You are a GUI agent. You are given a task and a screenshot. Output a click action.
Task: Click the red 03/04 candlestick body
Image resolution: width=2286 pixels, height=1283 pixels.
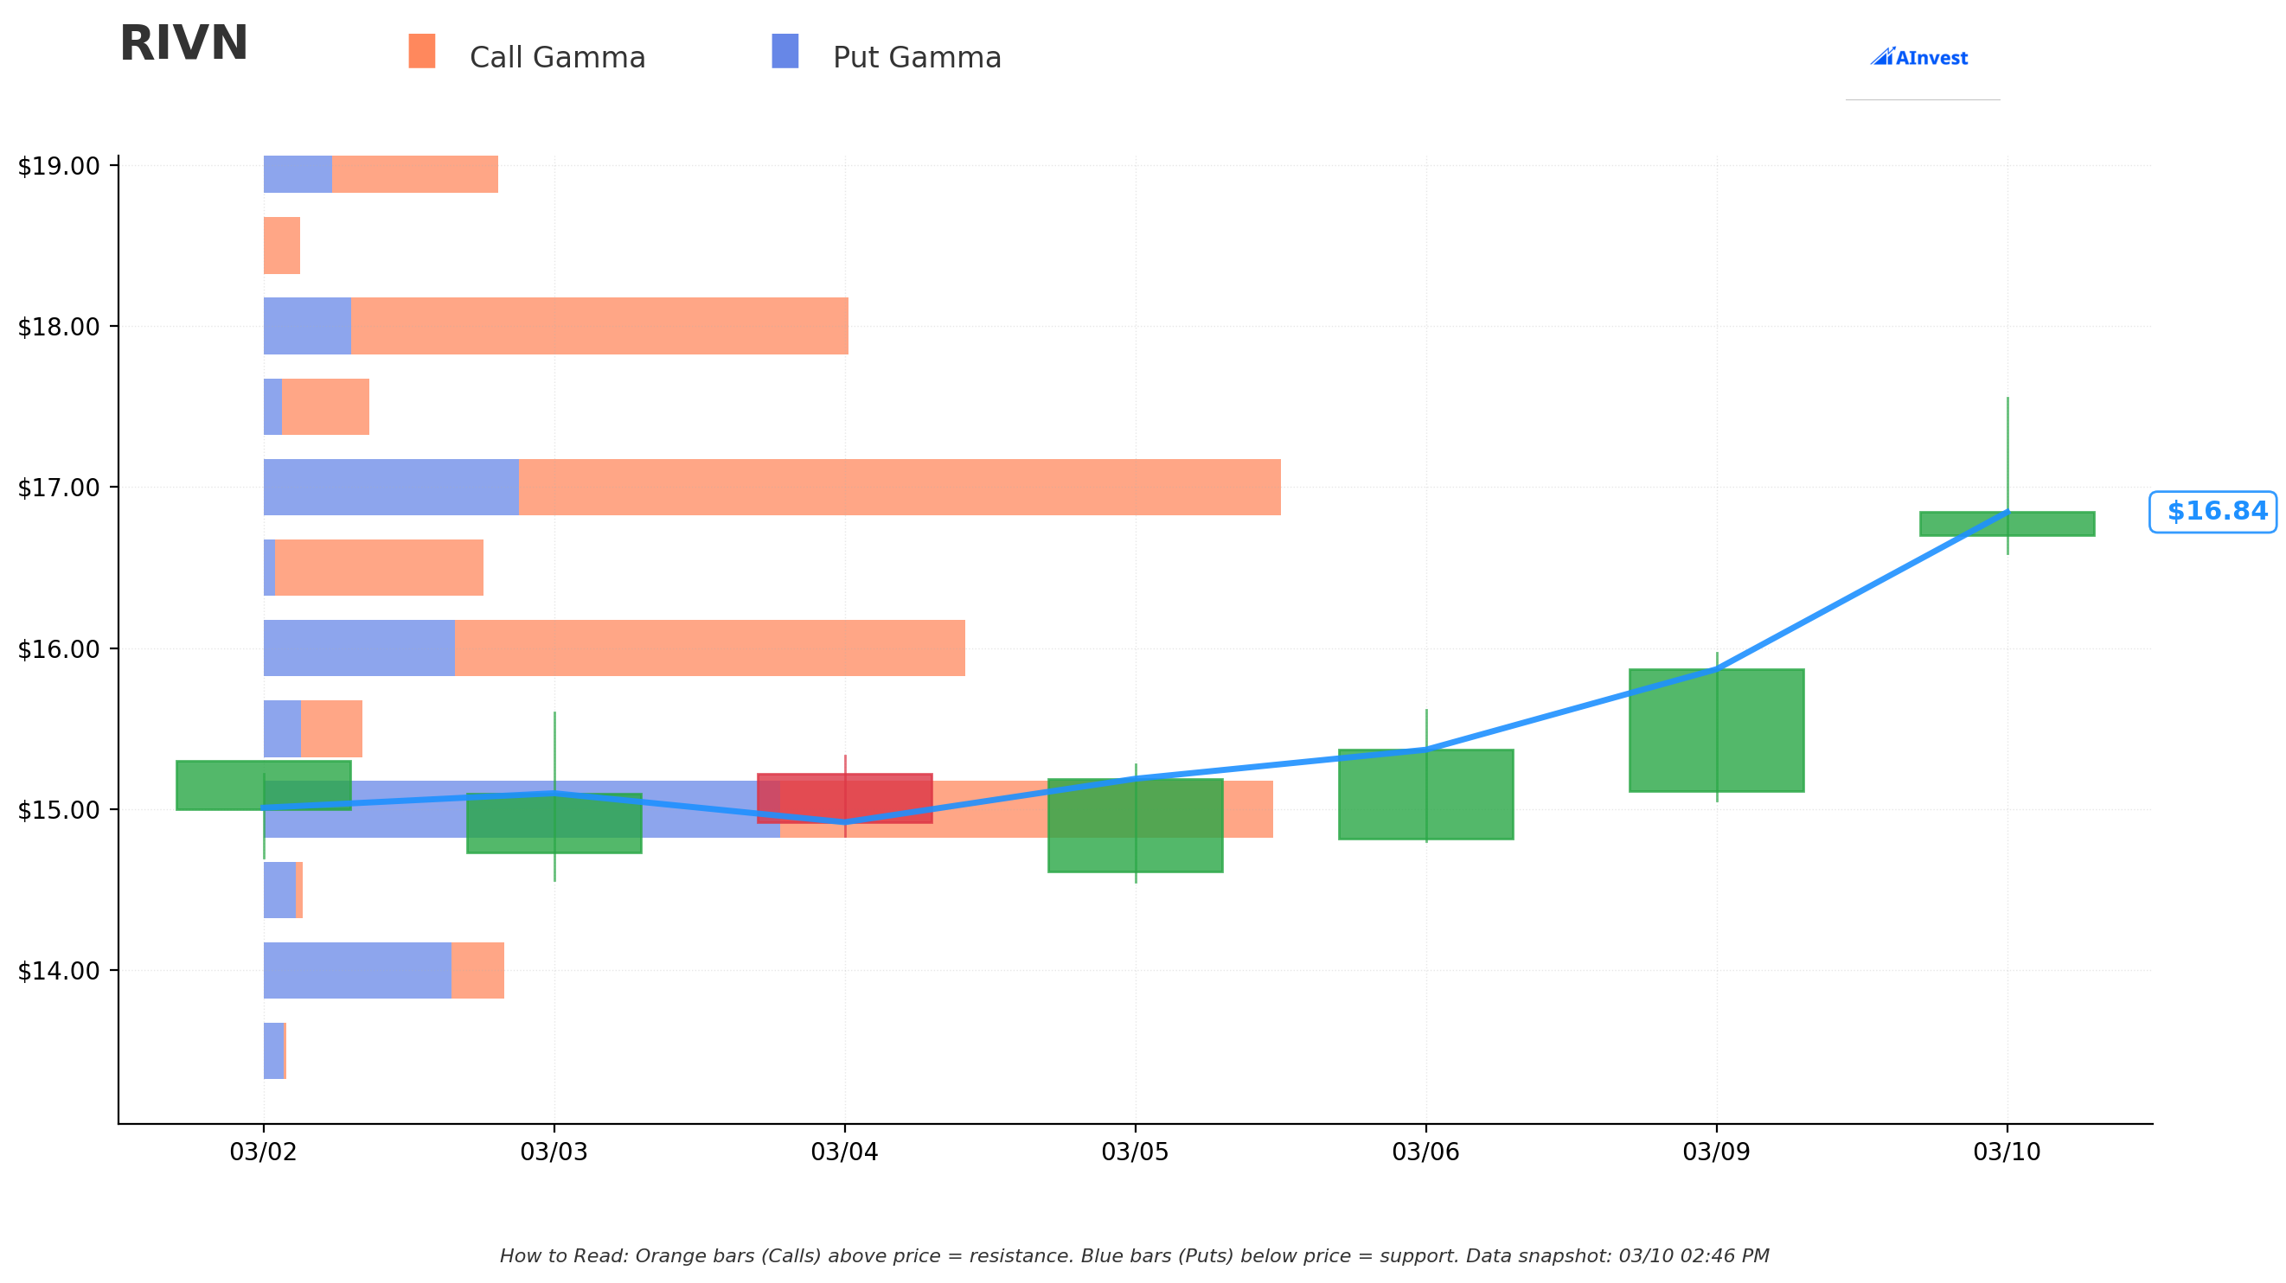(845, 799)
